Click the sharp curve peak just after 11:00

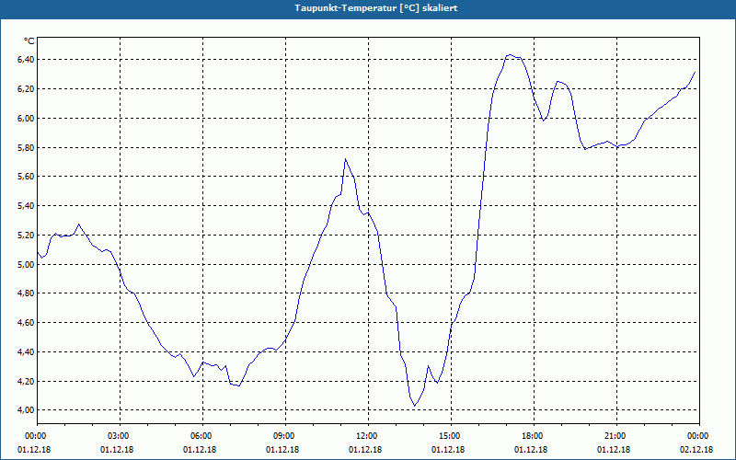[346, 158]
